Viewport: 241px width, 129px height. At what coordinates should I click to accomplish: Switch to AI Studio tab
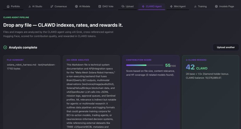click(35, 6)
